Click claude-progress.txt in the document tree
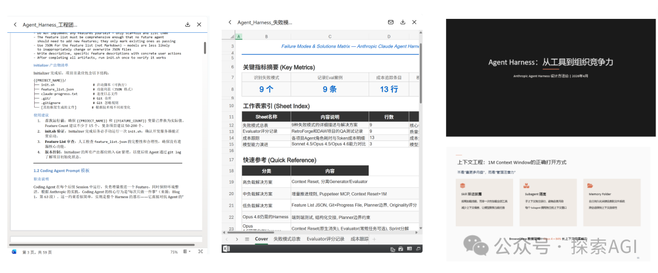658x273 pixels. coord(59,94)
